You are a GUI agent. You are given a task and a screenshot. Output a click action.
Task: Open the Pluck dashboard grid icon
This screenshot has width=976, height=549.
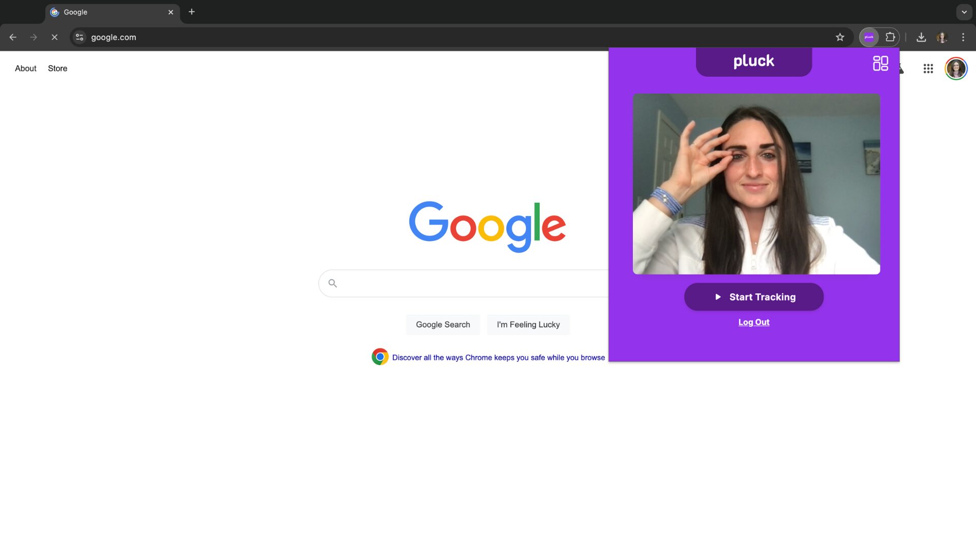click(x=880, y=64)
